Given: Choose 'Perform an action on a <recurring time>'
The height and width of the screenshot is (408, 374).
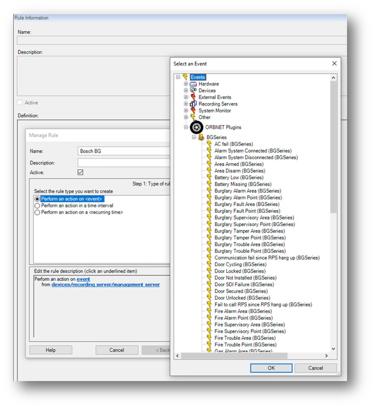Looking at the screenshot, I should (x=37, y=212).
